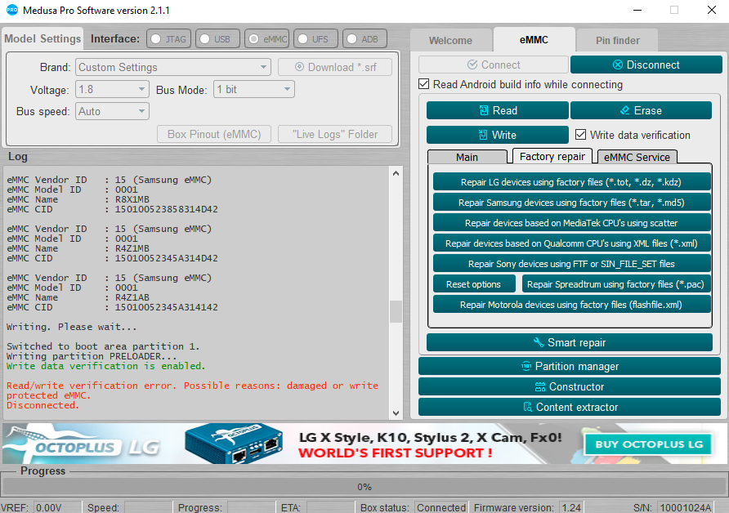The image size is (729, 513).
Task: Click the log scrollbar thumb
Action: click(396, 311)
